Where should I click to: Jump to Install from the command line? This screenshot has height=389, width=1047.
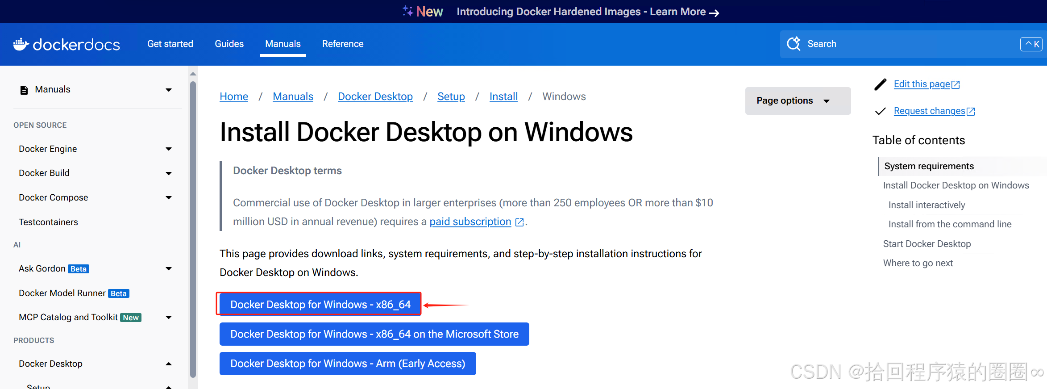point(950,224)
